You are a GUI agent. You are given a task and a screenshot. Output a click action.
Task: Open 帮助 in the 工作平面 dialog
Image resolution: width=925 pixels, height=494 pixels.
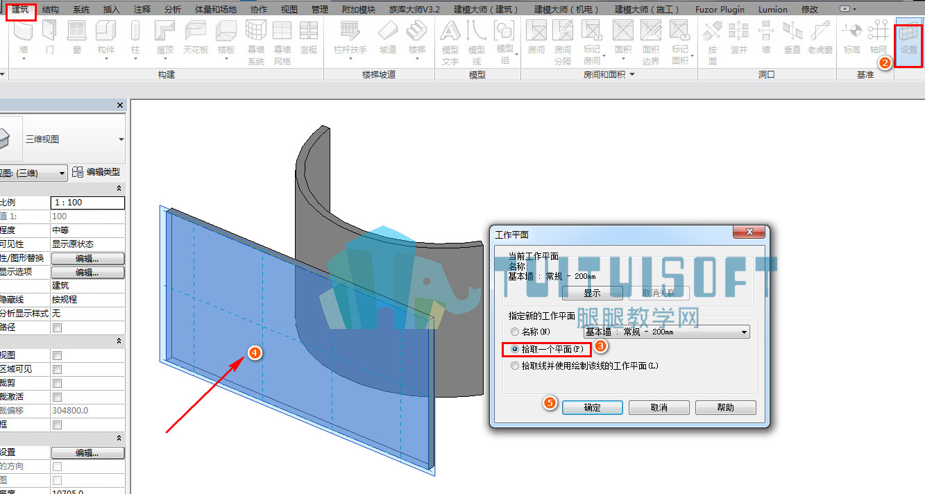click(726, 407)
